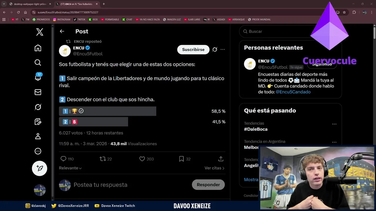Open more options for Tendencia en Argentina
This screenshot has width=376, height=211.
[334, 142]
